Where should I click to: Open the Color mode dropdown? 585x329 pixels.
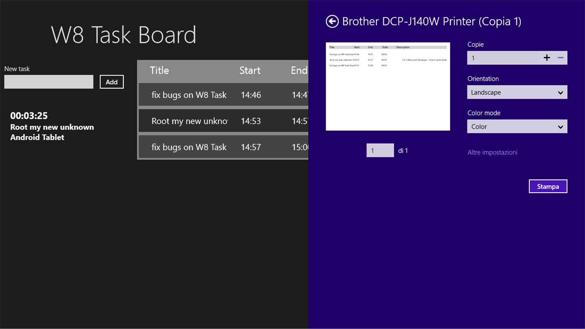click(x=517, y=126)
